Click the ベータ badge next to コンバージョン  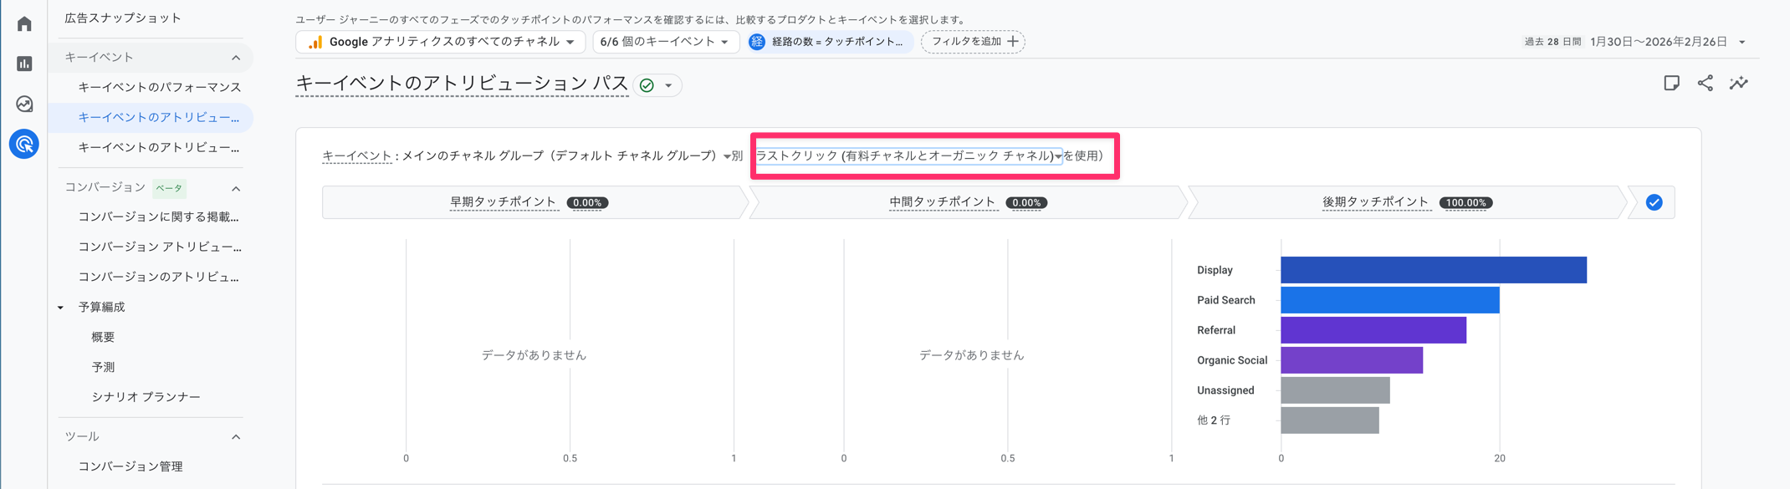click(170, 188)
